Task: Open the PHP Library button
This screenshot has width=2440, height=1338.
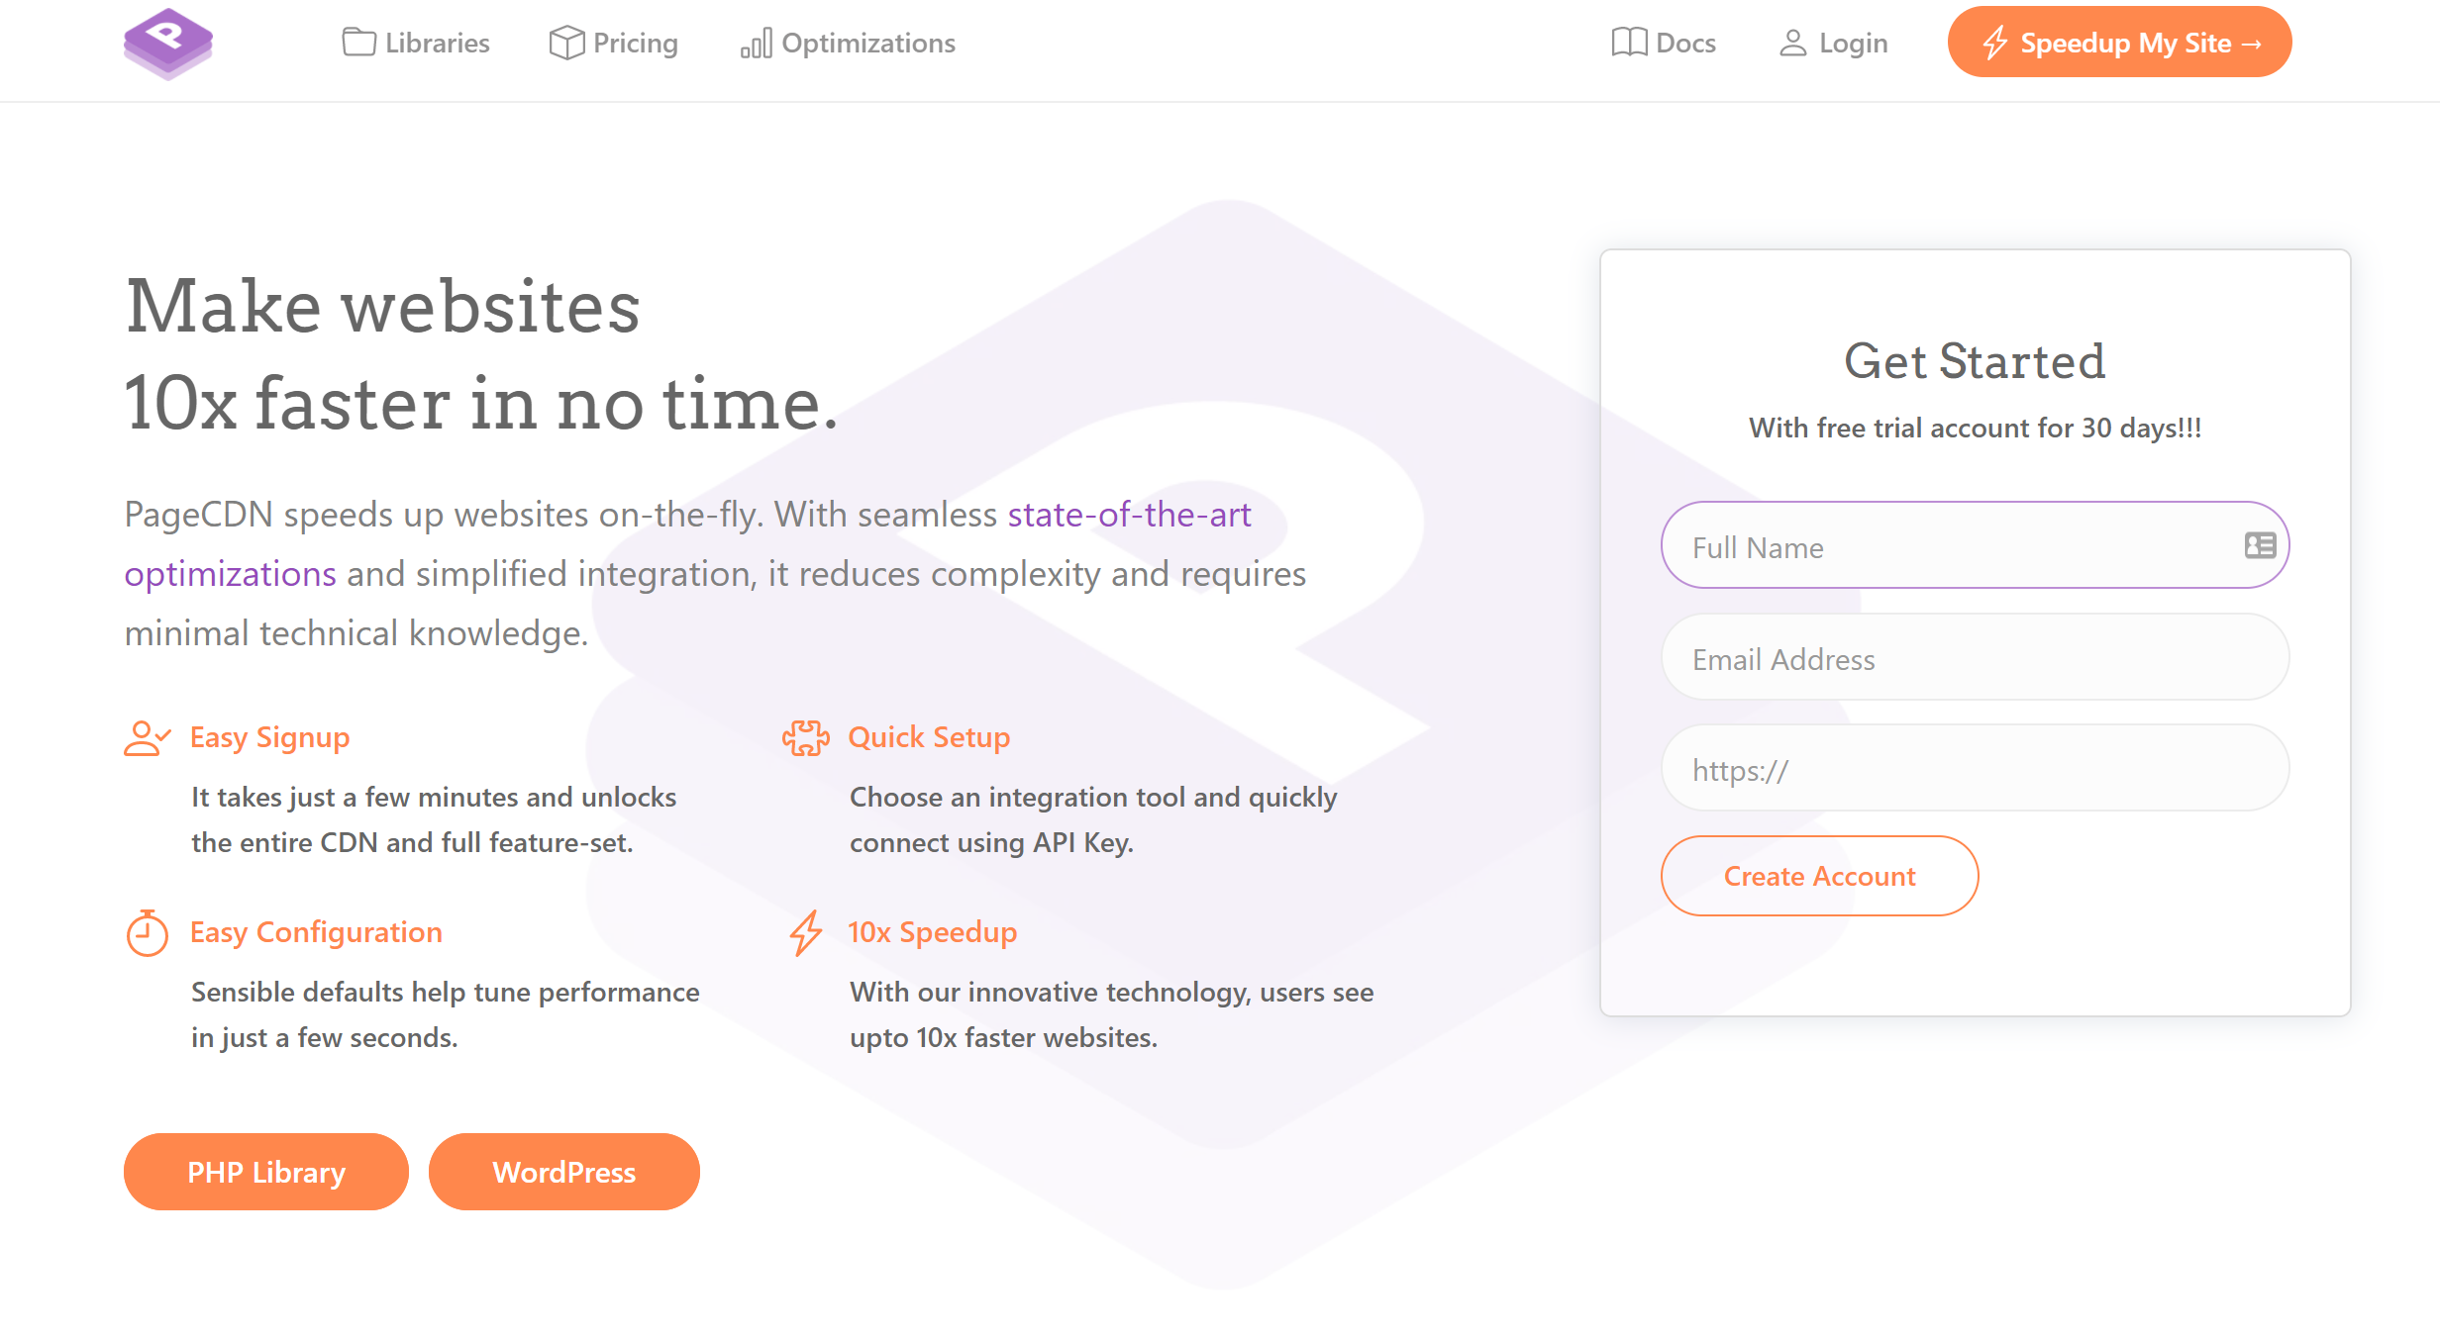Action: click(265, 1172)
